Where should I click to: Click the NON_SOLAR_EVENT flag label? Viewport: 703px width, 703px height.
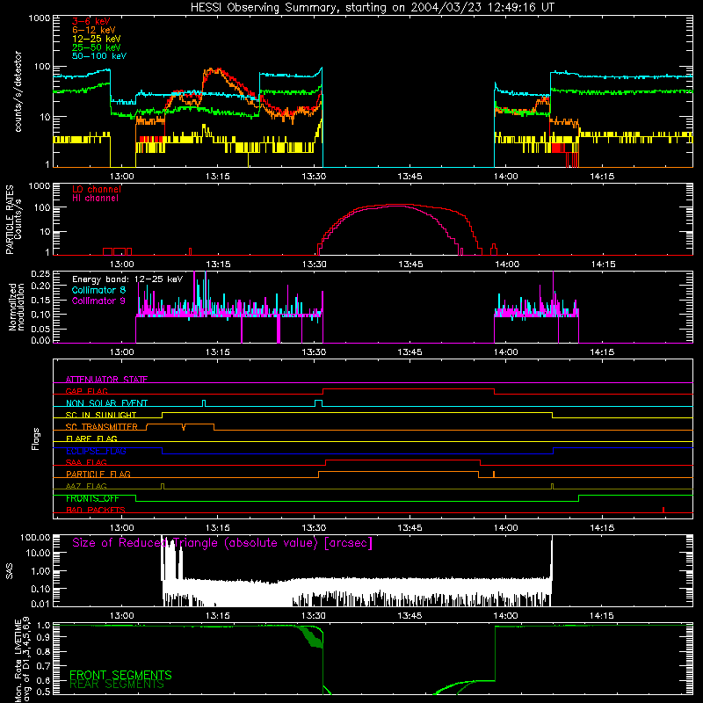(106, 403)
